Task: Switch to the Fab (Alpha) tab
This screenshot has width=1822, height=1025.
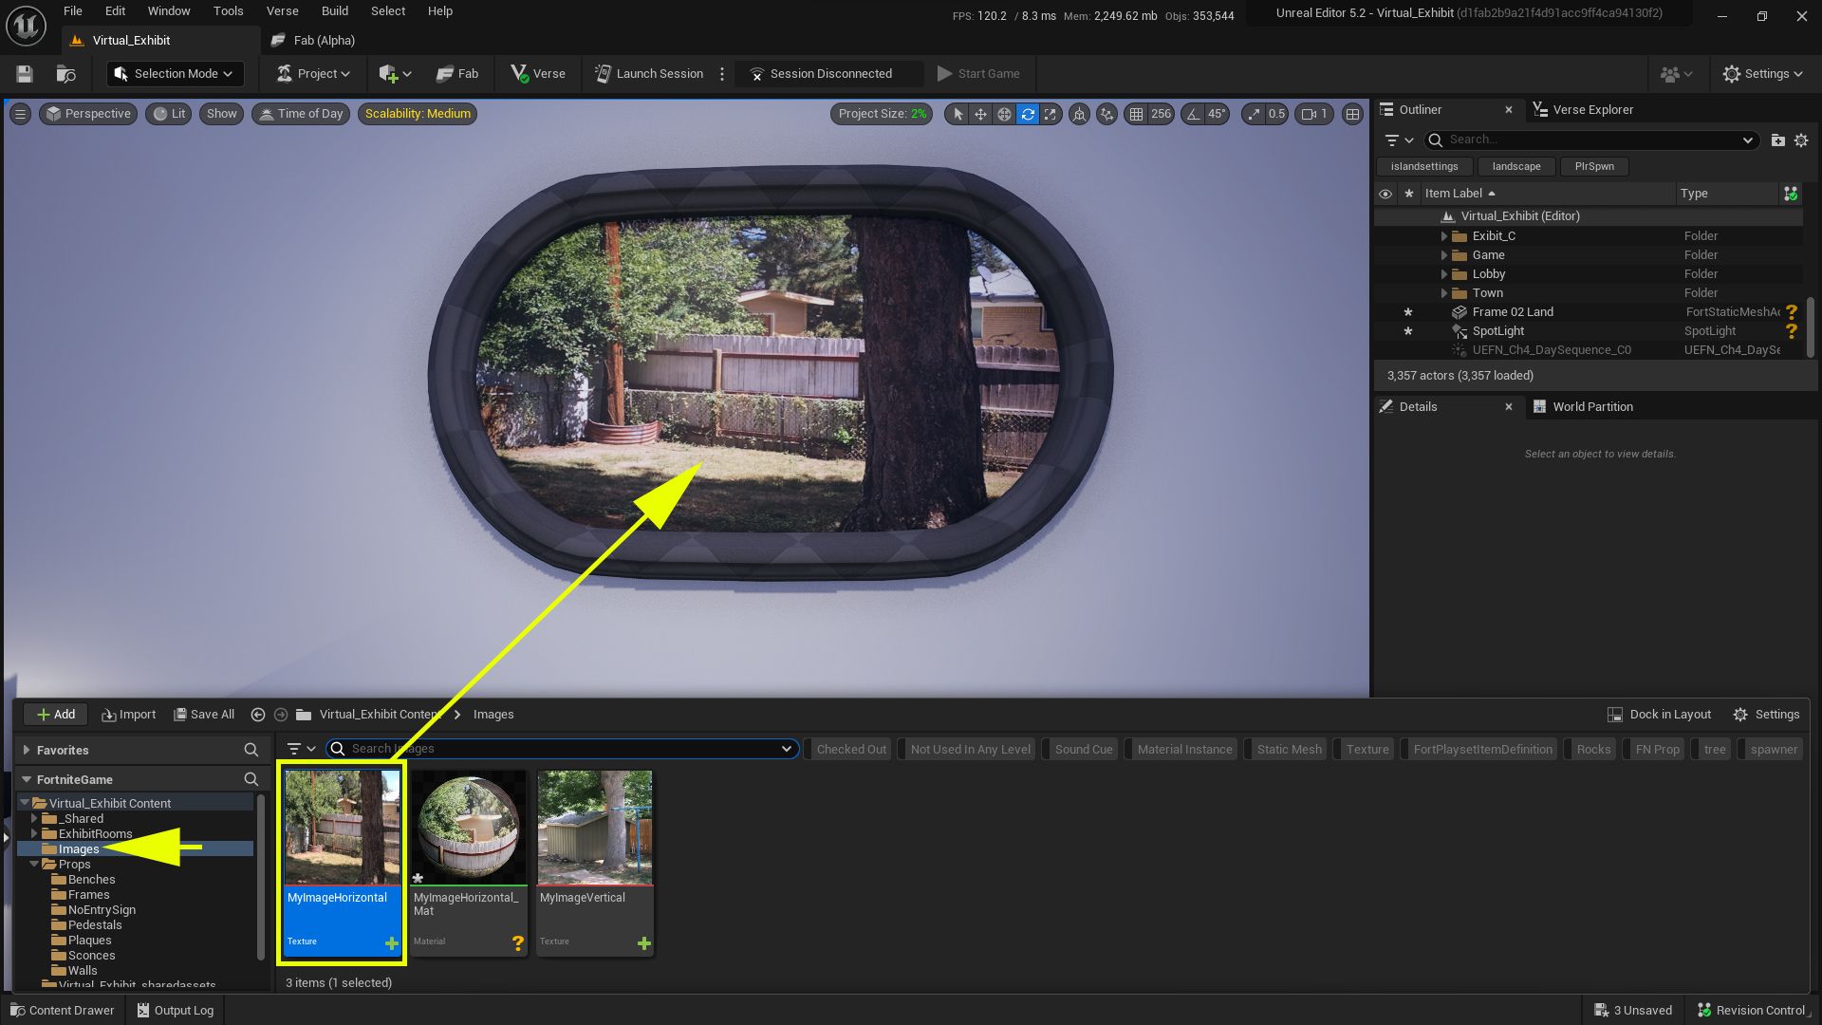Action: pos(313,41)
